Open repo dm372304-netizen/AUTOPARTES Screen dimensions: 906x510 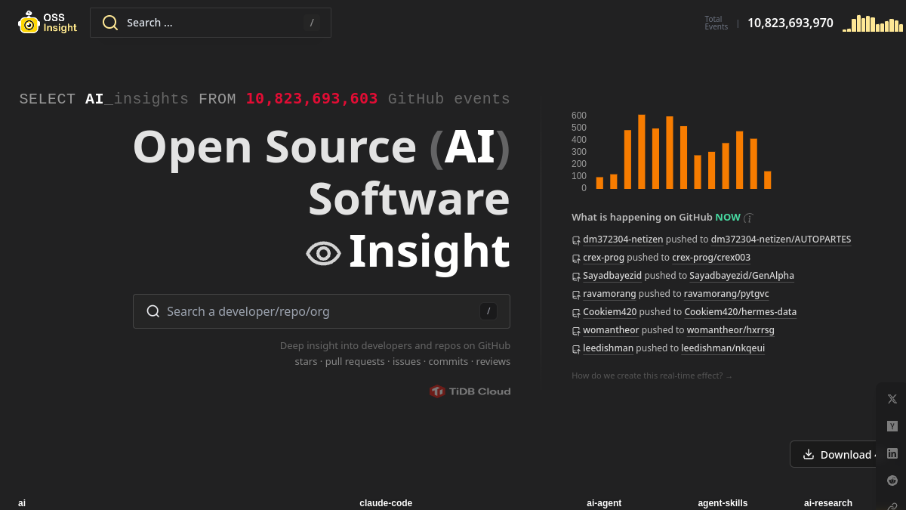(x=781, y=240)
